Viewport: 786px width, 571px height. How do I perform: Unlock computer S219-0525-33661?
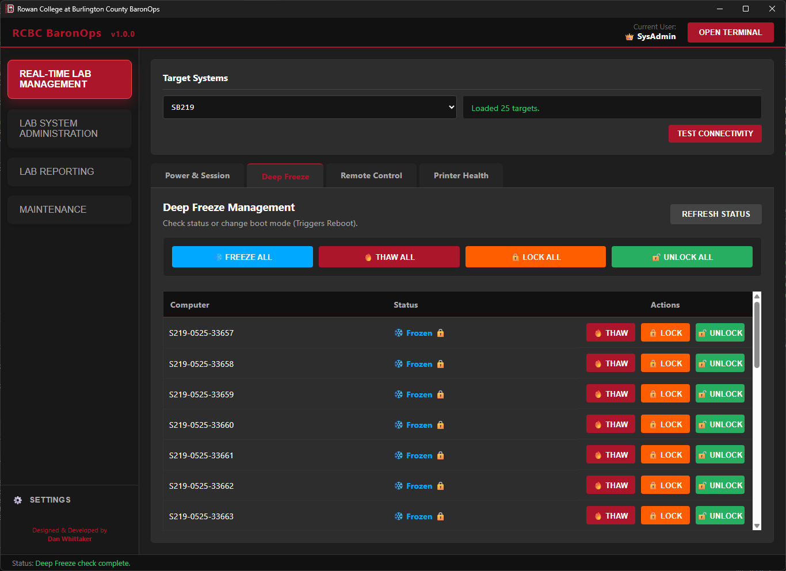click(x=720, y=454)
